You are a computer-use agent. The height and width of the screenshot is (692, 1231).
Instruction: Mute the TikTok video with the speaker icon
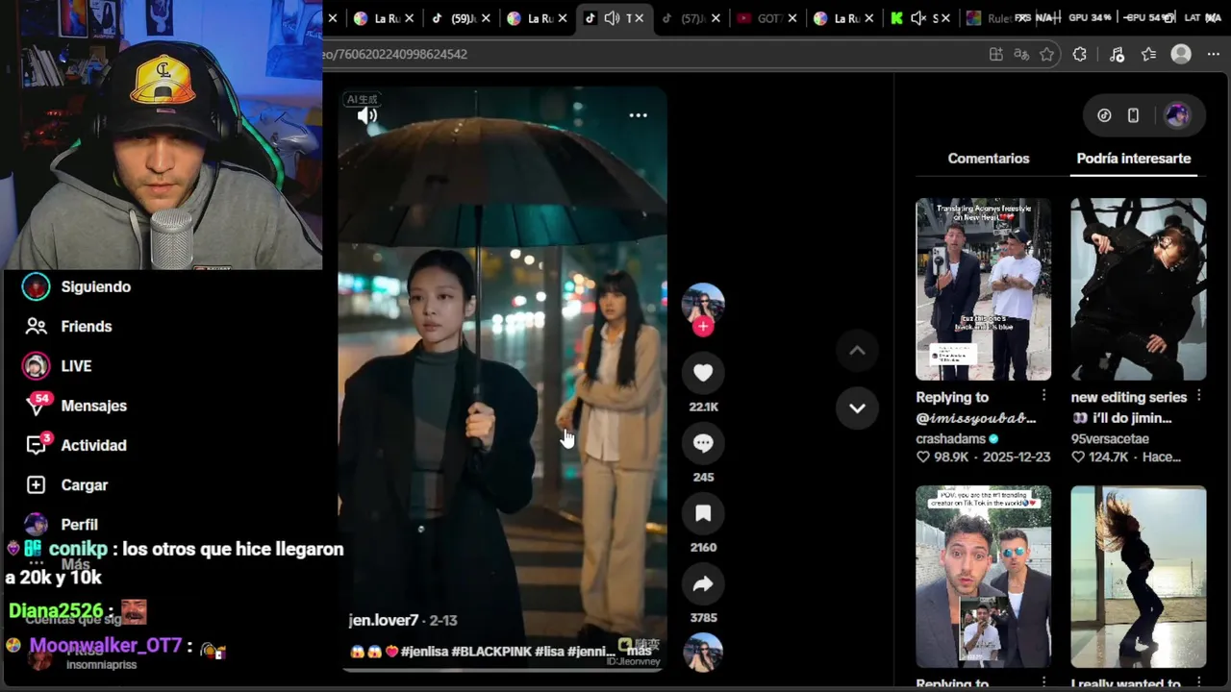pos(367,116)
